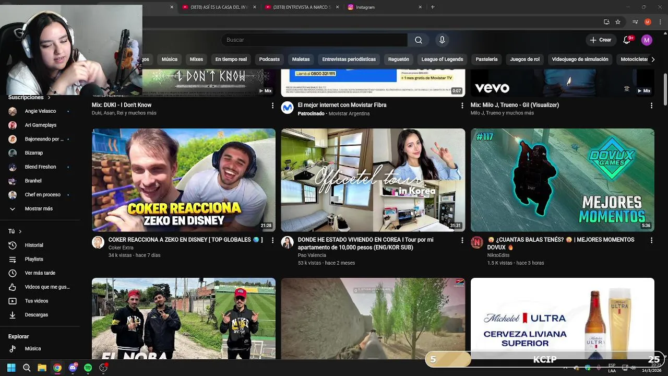668x376 pixels.
Task: Open Blend Freshon channel
Action: tap(40, 167)
